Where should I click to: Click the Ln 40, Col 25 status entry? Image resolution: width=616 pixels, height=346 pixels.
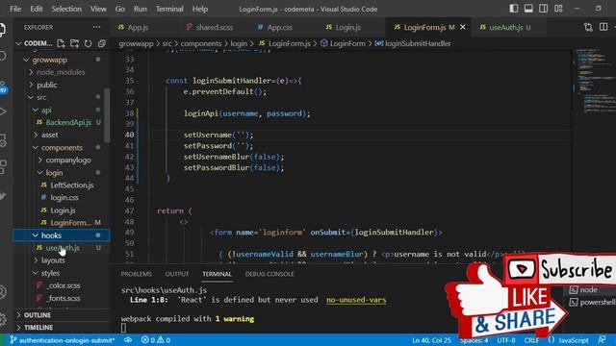(x=432, y=340)
